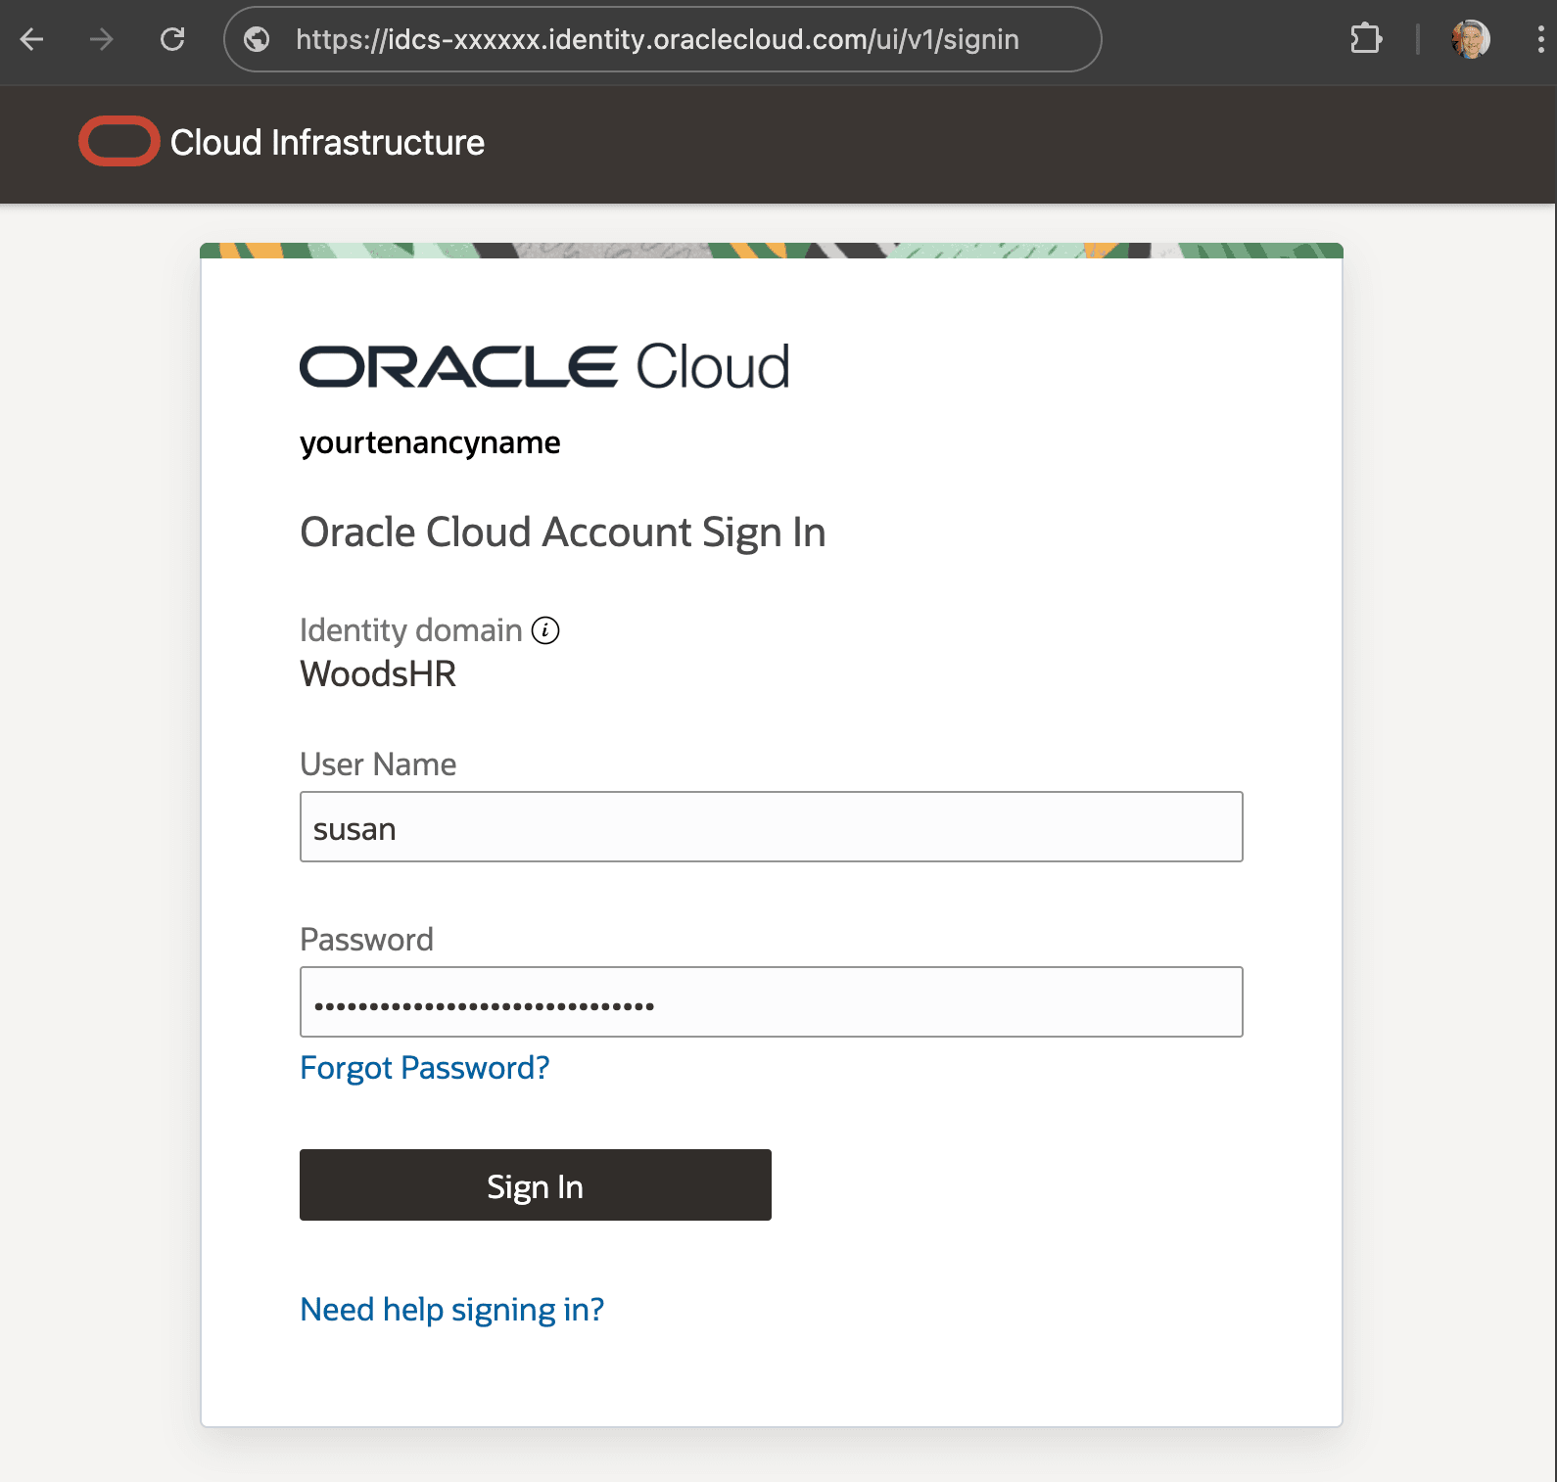Image resolution: width=1557 pixels, height=1482 pixels.
Task: Click the User Name input field
Action: [x=772, y=827]
